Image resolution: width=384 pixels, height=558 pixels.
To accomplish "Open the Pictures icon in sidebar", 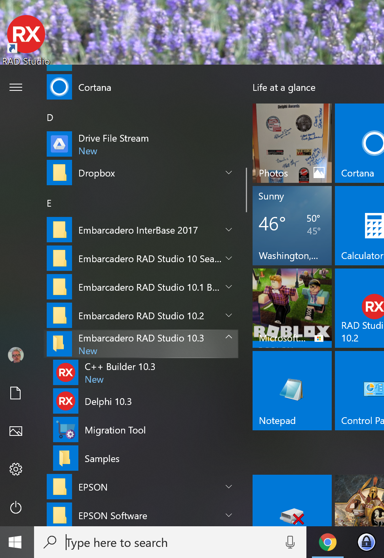I will 16,431.
